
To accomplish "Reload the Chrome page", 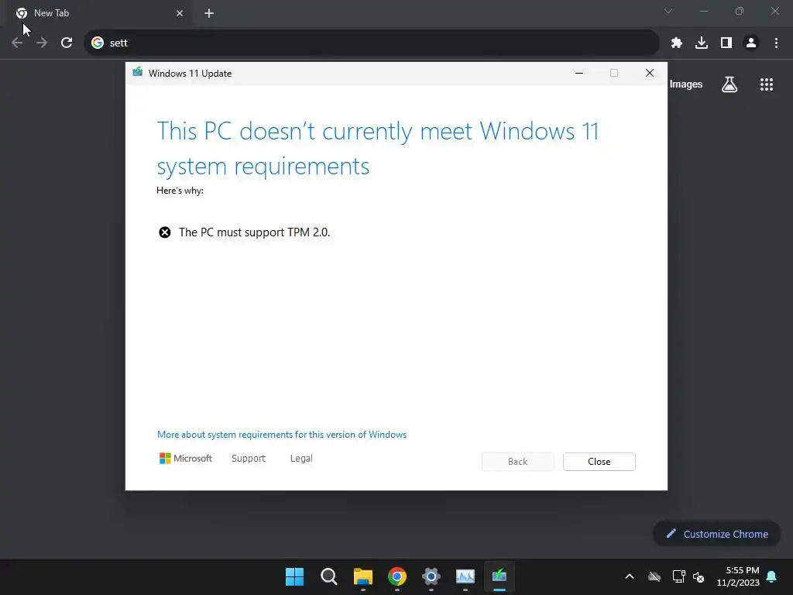I will pyautogui.click(x=67, y=43).
